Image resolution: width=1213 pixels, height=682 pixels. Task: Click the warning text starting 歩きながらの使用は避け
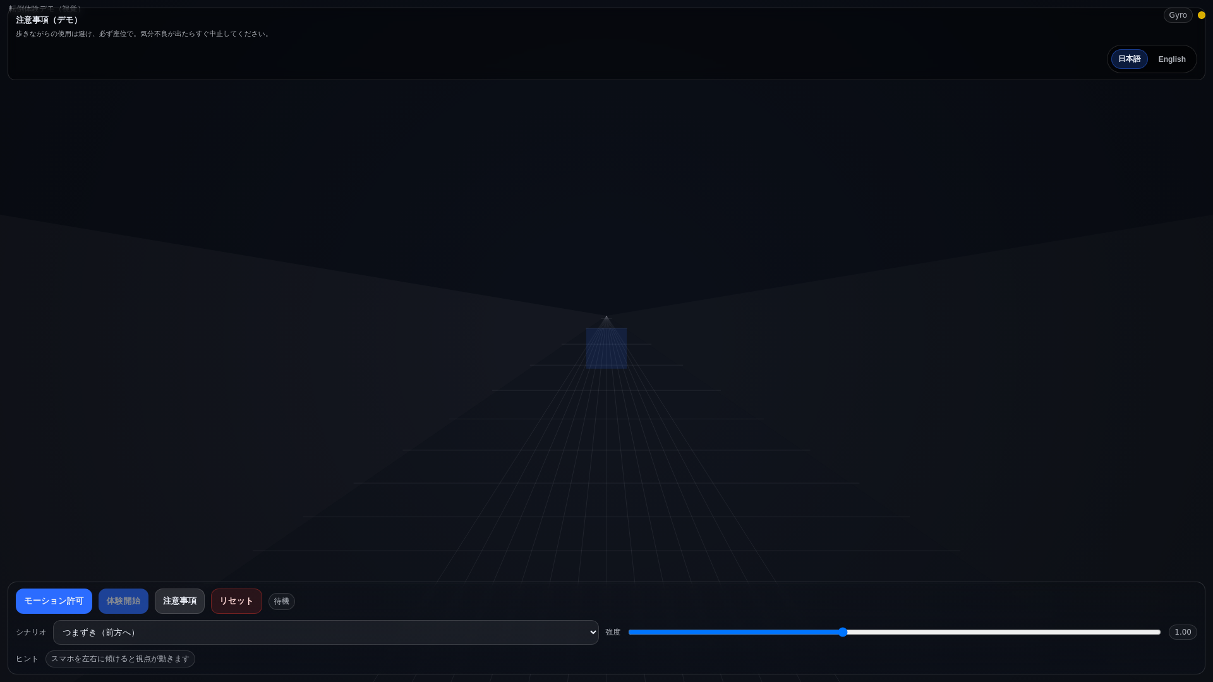[143, 34]
